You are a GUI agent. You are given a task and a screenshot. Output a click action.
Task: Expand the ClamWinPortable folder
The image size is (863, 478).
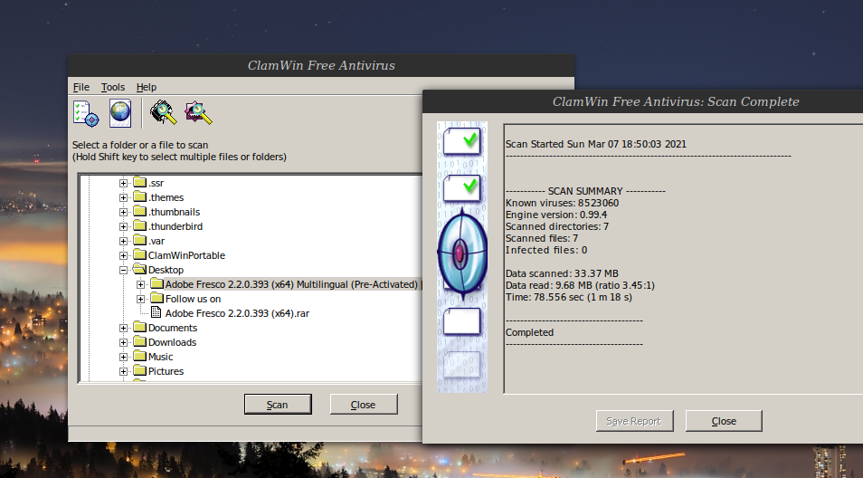click(x=123, y=255)
